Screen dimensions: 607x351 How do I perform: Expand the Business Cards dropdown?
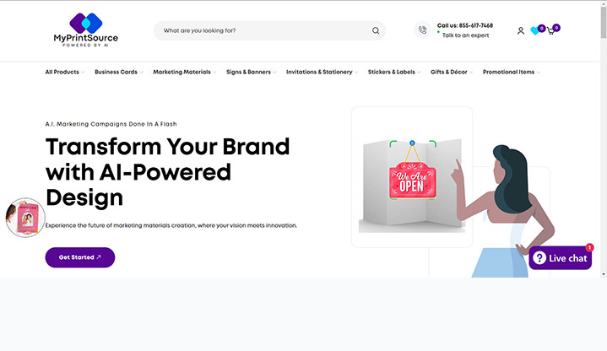pyautogui.click(x=119, y=72)
